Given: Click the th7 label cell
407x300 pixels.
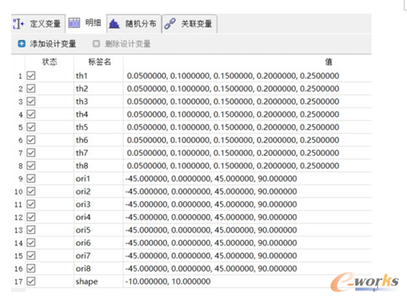Looking at the screenshot, I should click(x=98, y=153).
